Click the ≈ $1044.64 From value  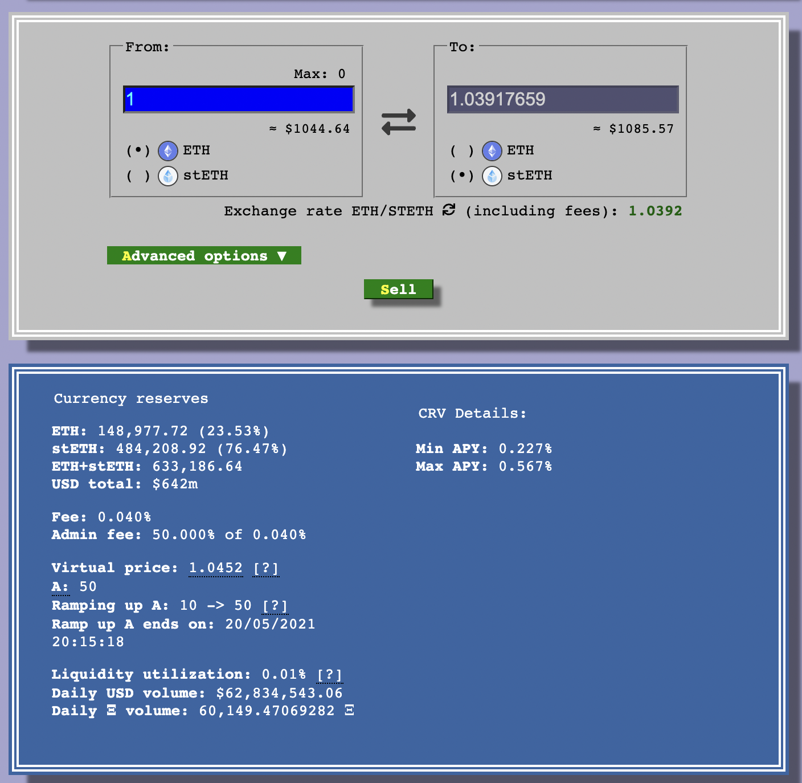[x=309, y=129]
